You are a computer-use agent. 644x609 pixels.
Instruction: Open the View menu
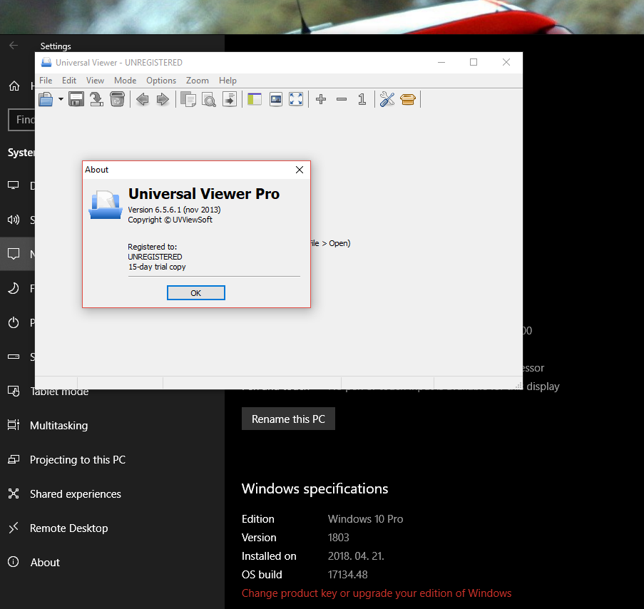[x=95, y=81]
